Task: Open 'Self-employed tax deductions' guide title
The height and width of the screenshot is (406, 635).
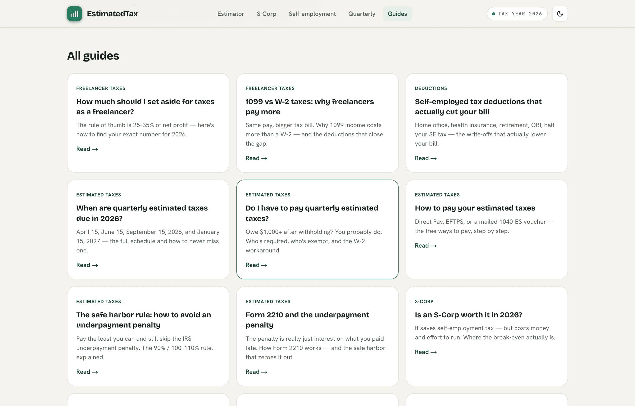Action: pos(478,106)
